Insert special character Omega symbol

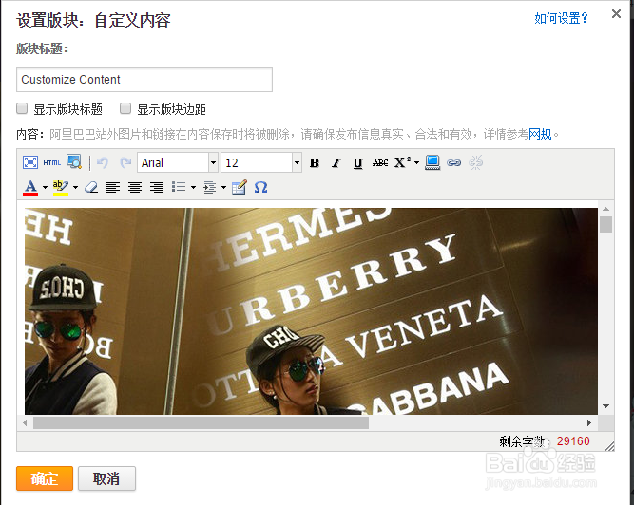[260, 187]
